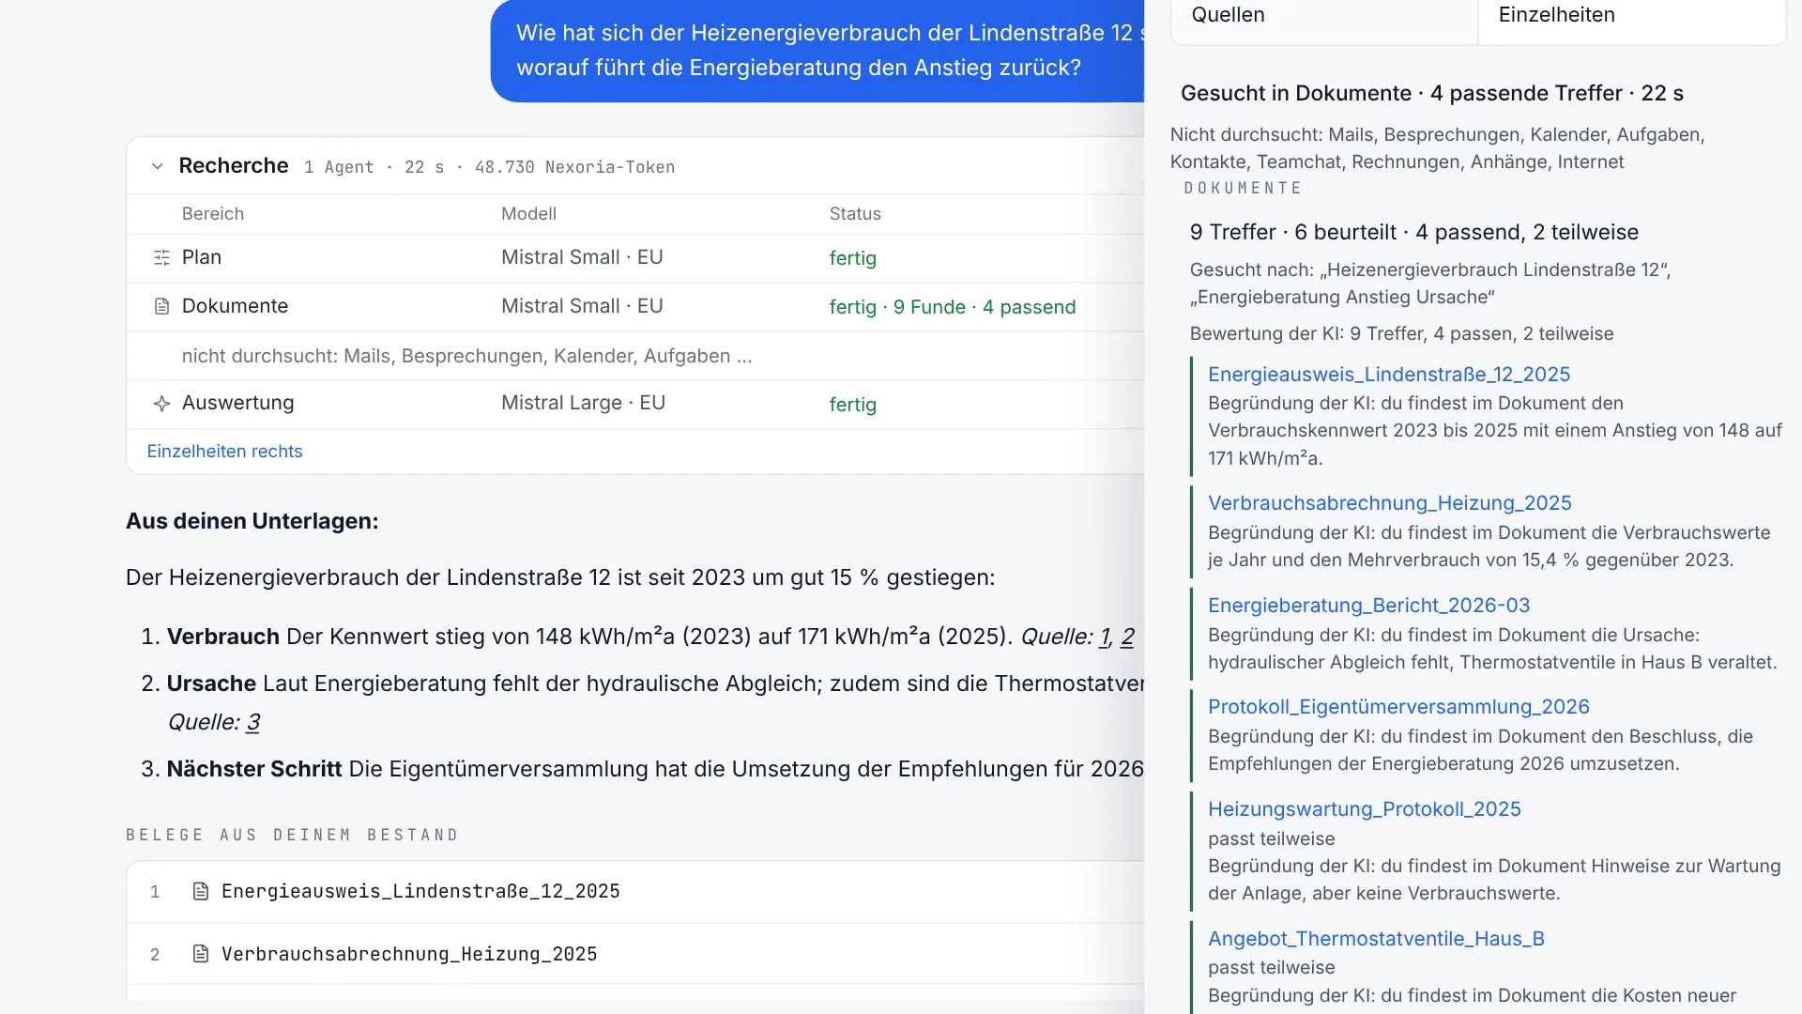
Task: Collapse the Recherche section chevron
Action: tap(158, 166)
